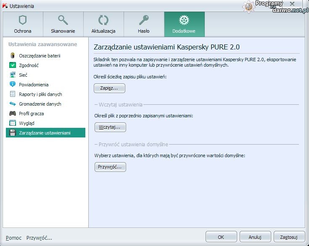Viewport: 309px width, 246px height.
Task: Click the arrows icon for Gromadzenie danych
Action: (13, 104)
